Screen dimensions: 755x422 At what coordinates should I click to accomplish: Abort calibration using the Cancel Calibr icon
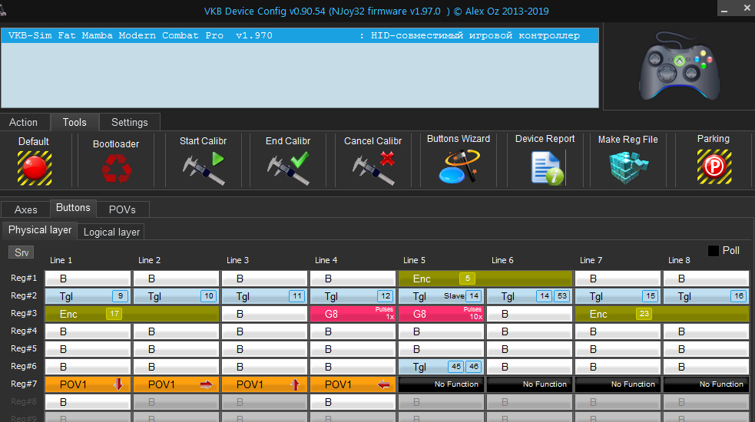pos(373,168)
